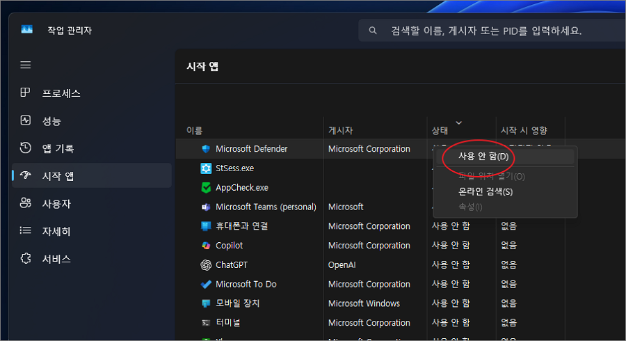626x341 pixels.
Task: Sort by the 게시자 column header
Action: pyautogui.click(x=341, y=131)
